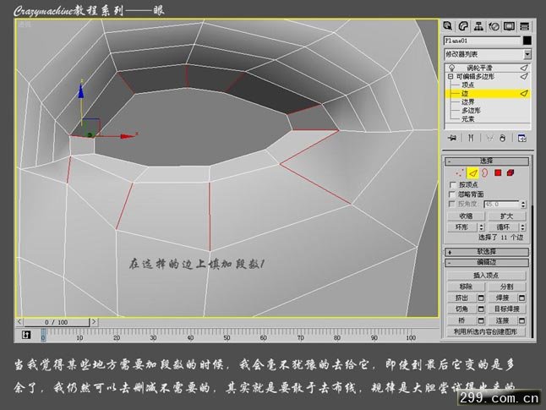Viewport: 546px width, 410px height.
Task: Collapse the 编辑边 rollout
Action: point(487,263)
